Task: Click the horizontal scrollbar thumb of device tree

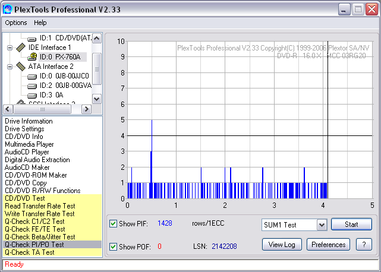Action: pos(42,109)
